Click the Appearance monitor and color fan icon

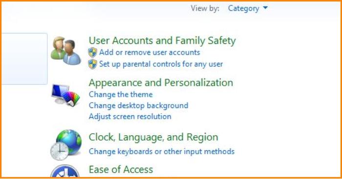tap(65, 95)
